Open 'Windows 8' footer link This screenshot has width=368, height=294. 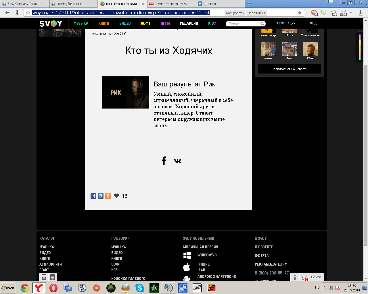207,255
